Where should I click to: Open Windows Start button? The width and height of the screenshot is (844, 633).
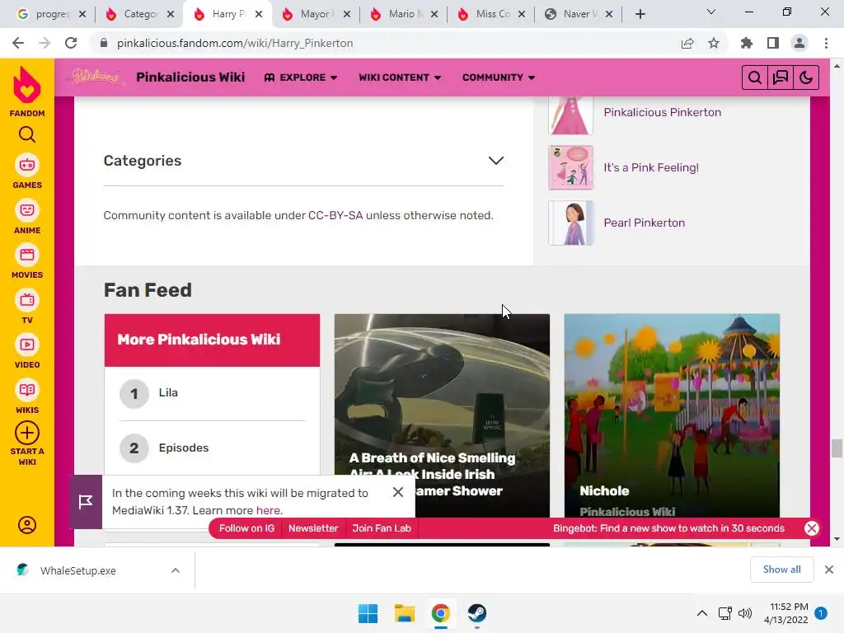(x=368, y=613)
